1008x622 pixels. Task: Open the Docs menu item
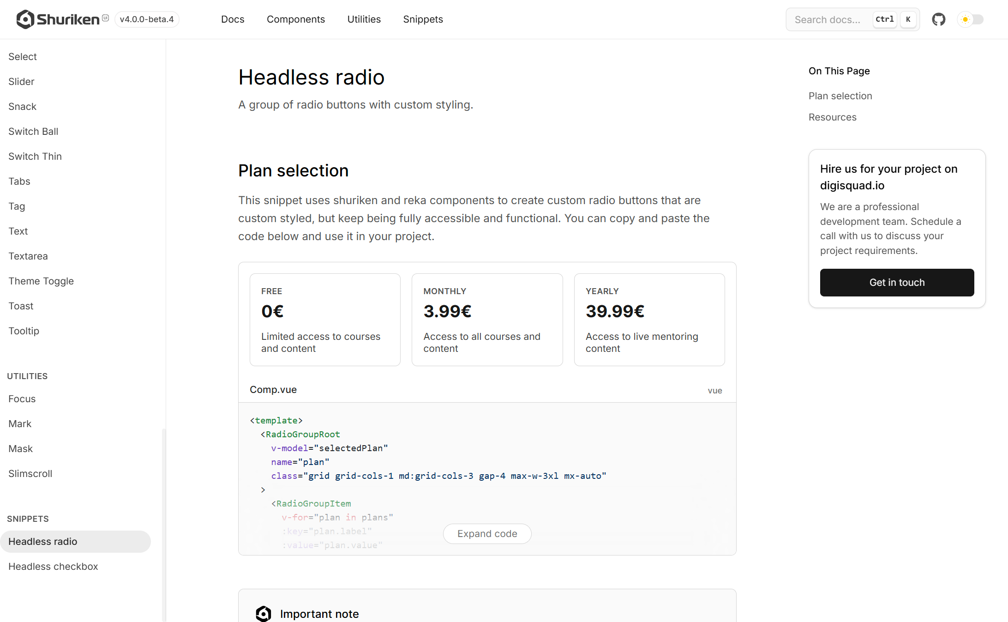coord(233,19)
